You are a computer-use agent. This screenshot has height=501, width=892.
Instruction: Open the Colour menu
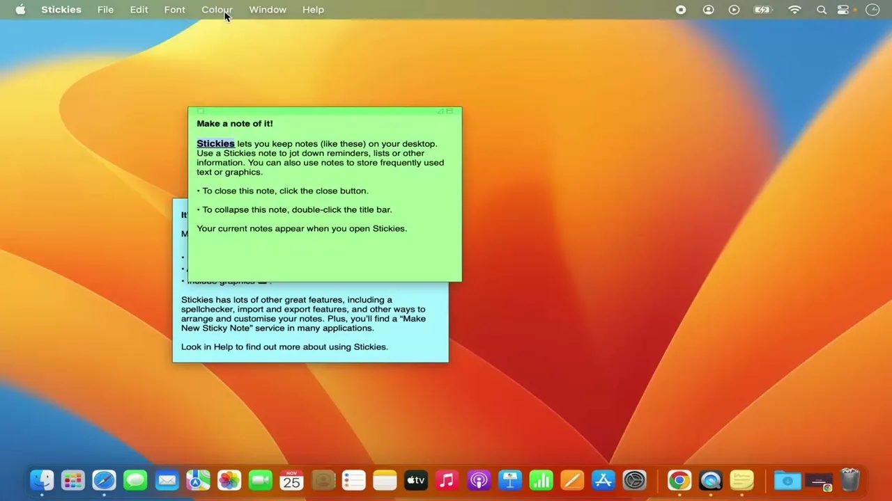(217, 10)
